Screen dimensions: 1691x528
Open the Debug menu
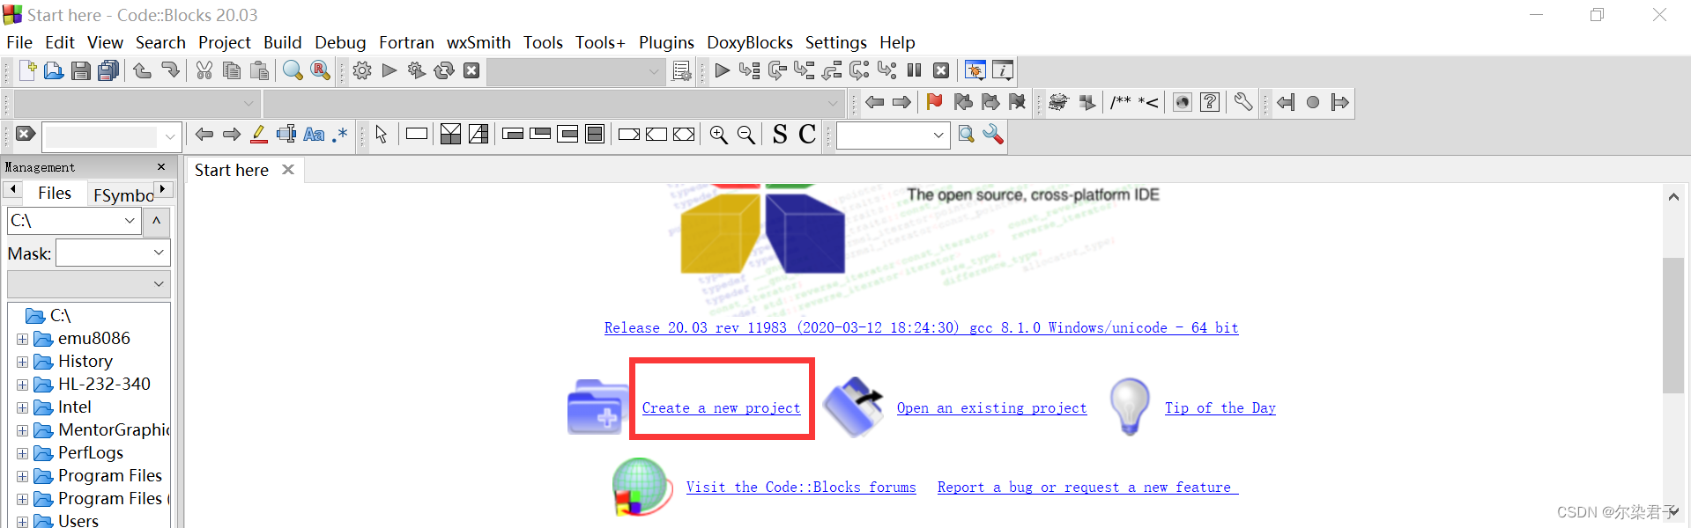(x=340, y=42)
